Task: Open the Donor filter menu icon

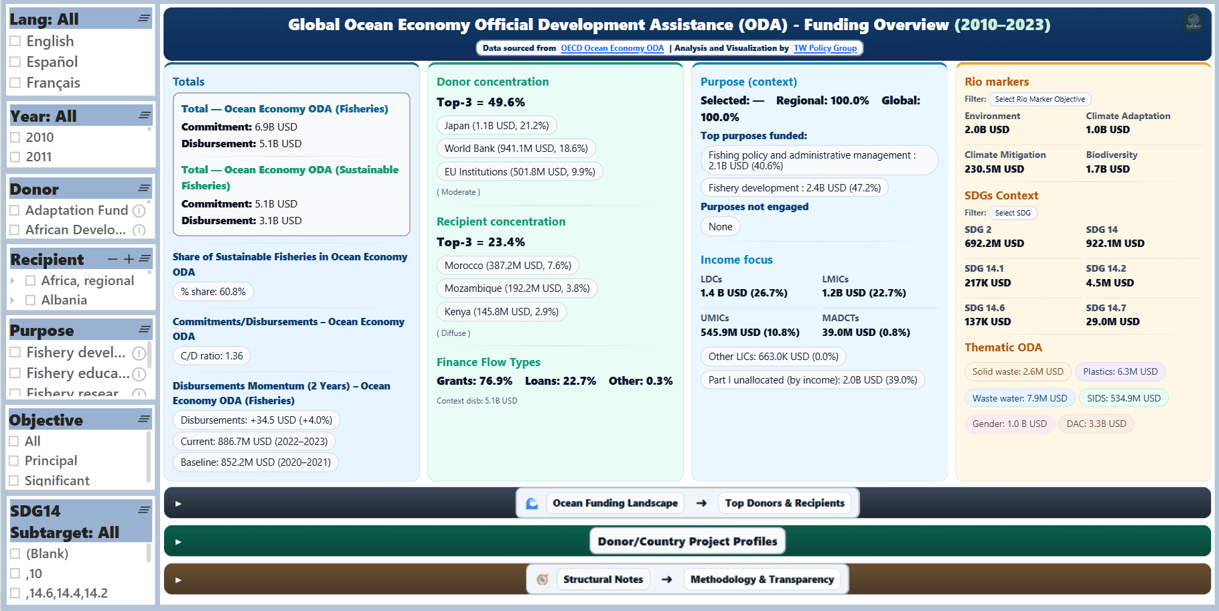Action: [x=144, y=188]
